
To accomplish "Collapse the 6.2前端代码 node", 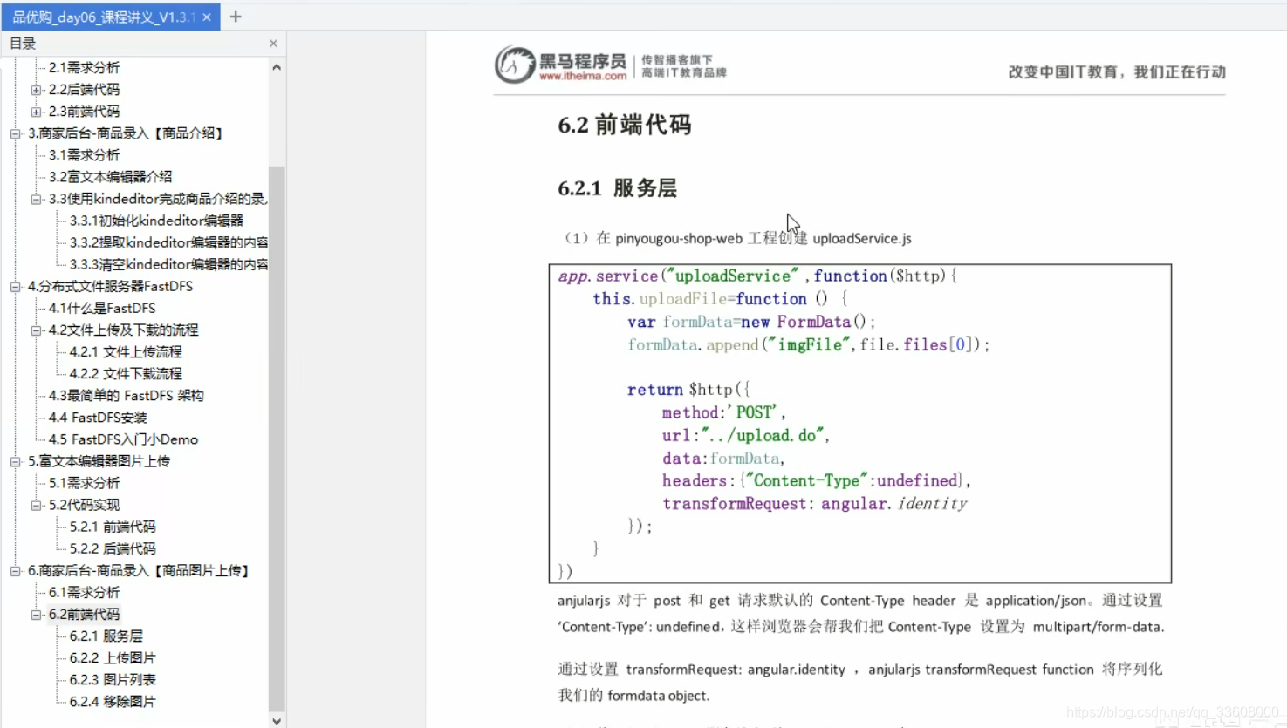I will click(x=36, y=615).
